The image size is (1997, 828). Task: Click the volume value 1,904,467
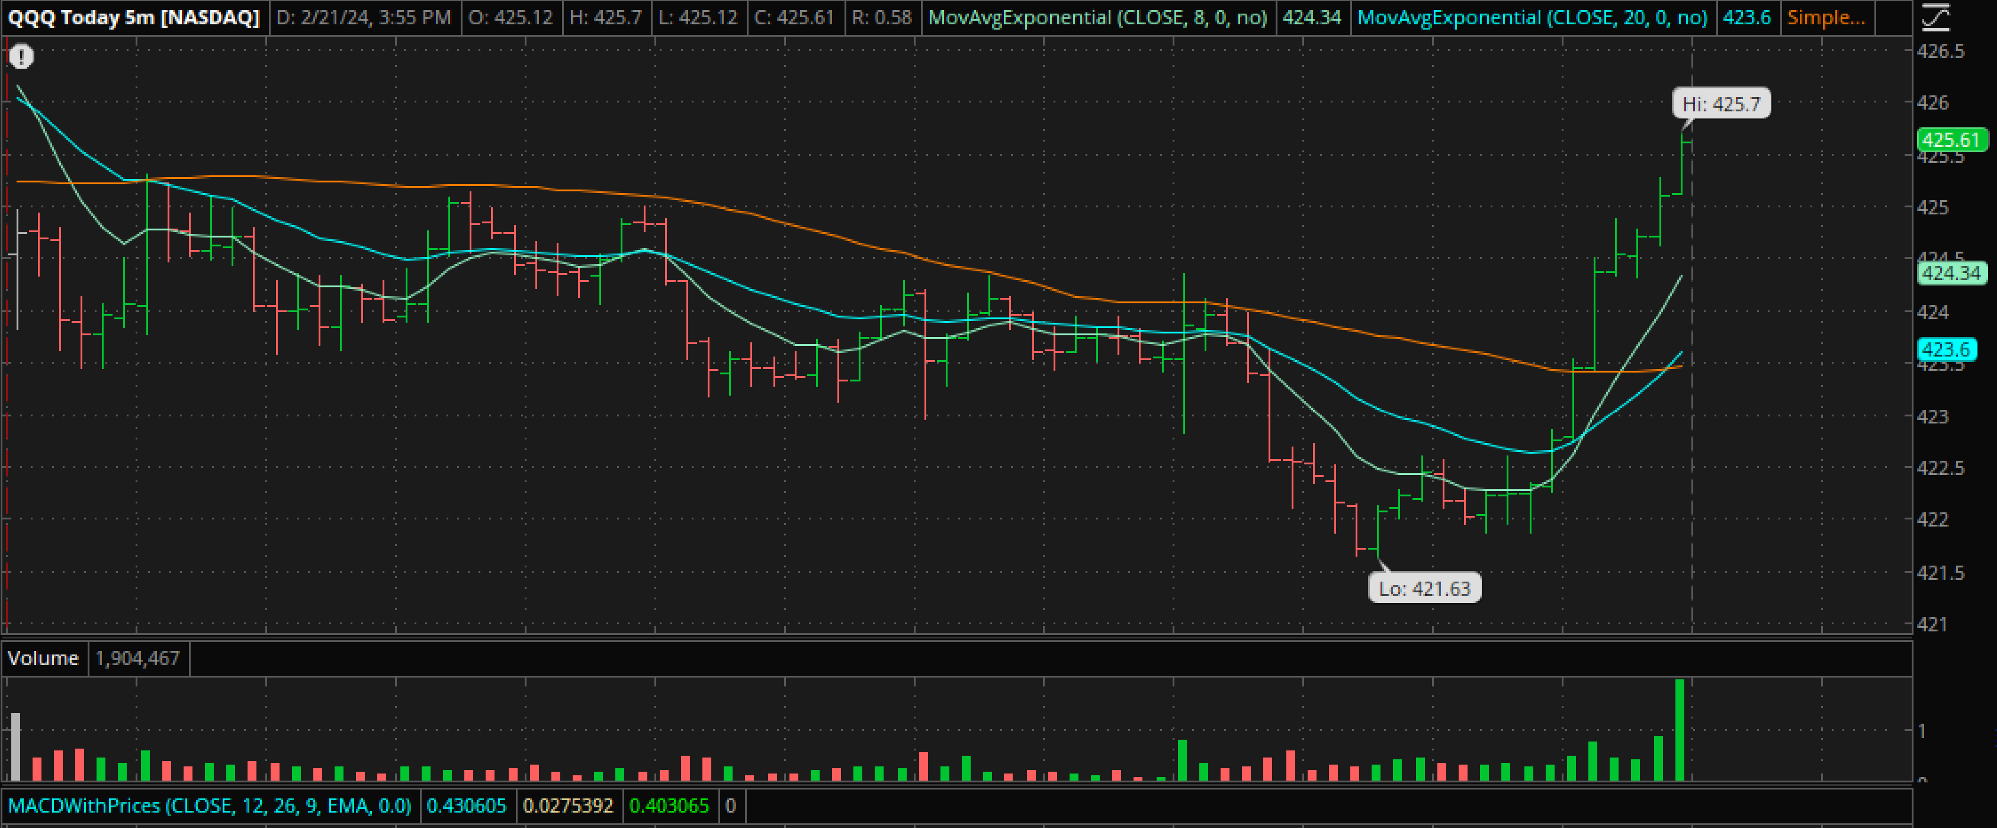click(137, 658)
